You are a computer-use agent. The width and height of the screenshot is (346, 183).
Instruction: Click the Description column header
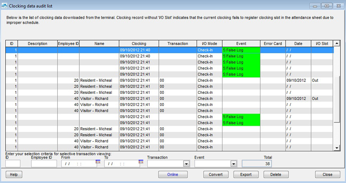pos(37,44)
